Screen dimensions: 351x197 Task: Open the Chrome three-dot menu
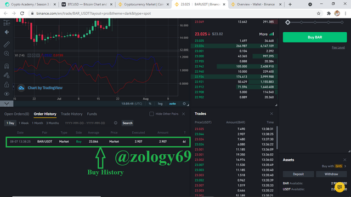click(x=346, y=13)
